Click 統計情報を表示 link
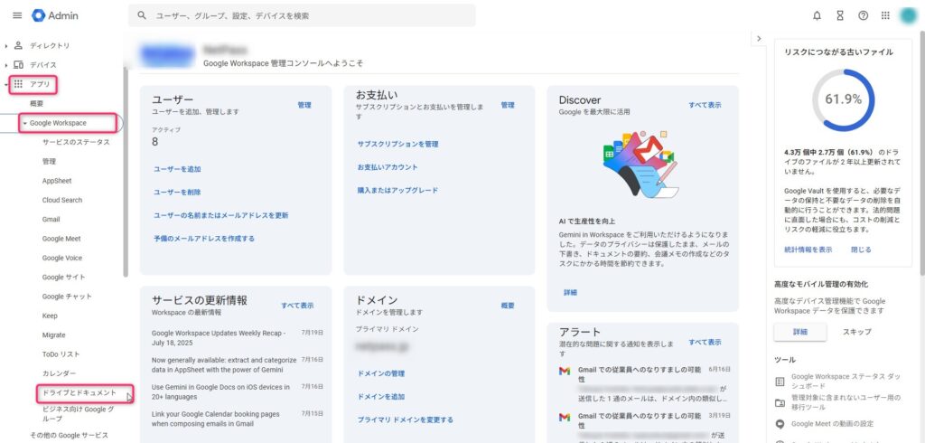 tap(808, 250)
